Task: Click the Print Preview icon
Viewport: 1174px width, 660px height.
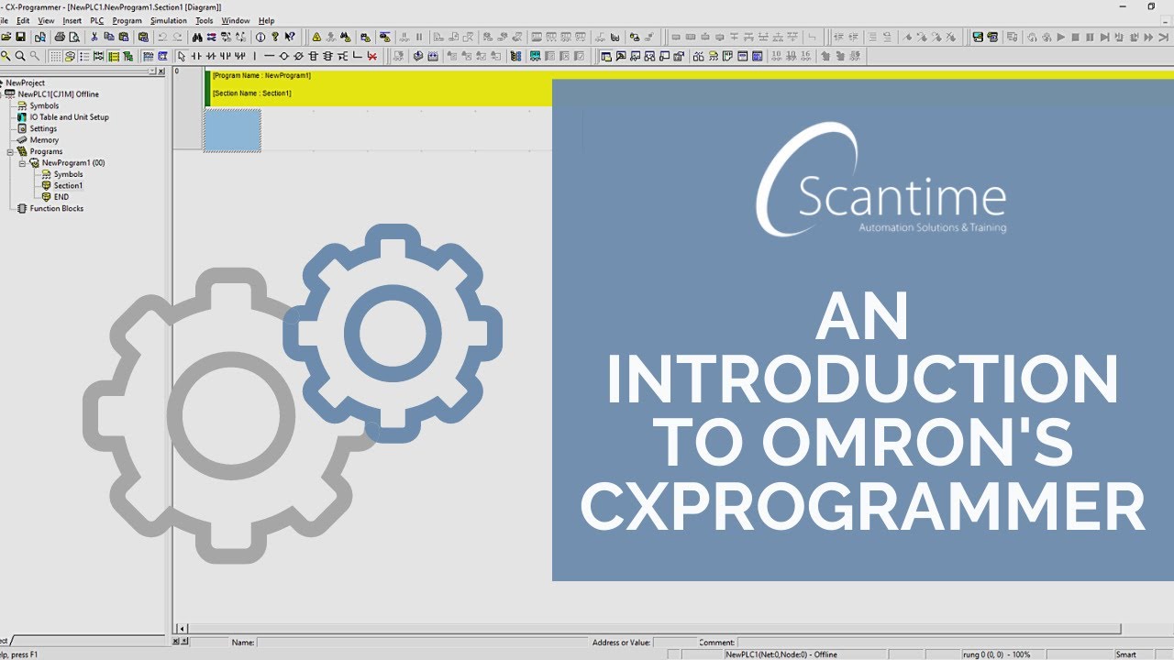Action: point(74,37)
